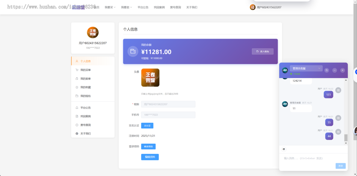
Task: Click the image upload icon in chat
Action: click(x=284, y=149)
